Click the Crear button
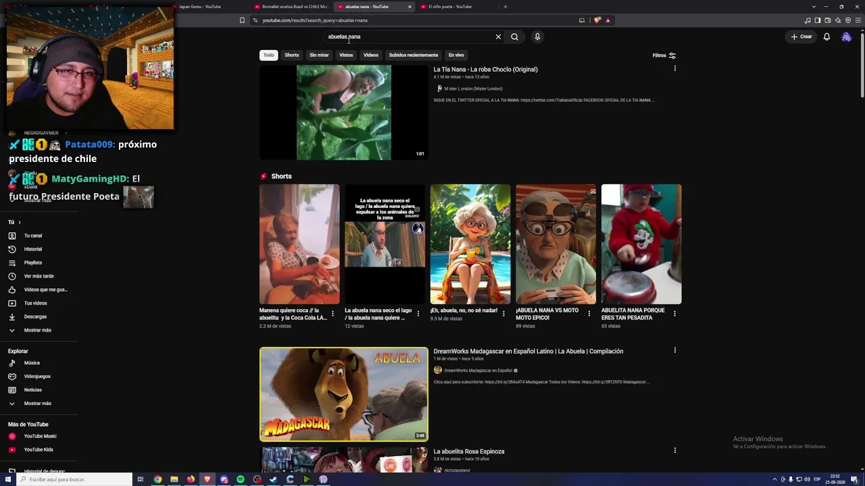The width and height of the screenshot is (865, 486). tap(801, 36)
